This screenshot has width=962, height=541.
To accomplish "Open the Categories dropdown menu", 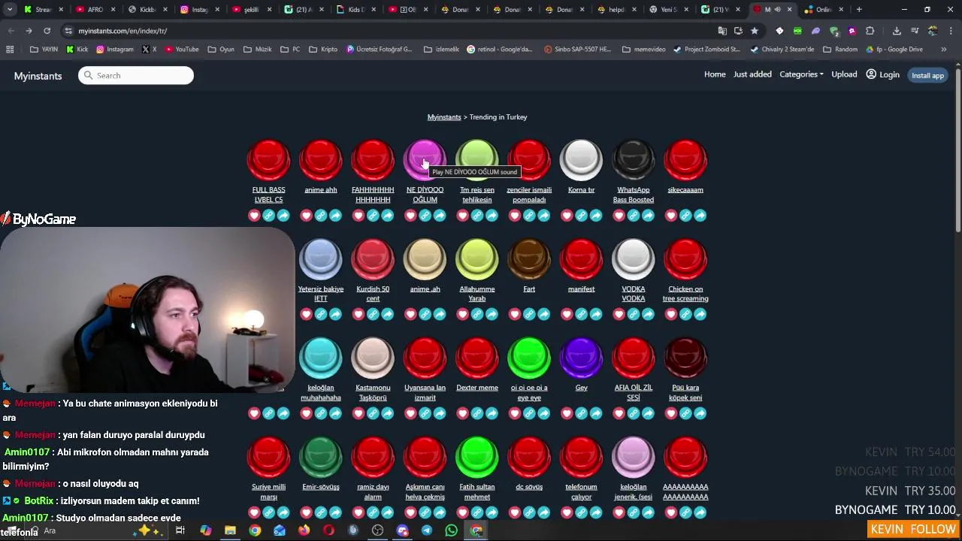I will click(801, 74).
